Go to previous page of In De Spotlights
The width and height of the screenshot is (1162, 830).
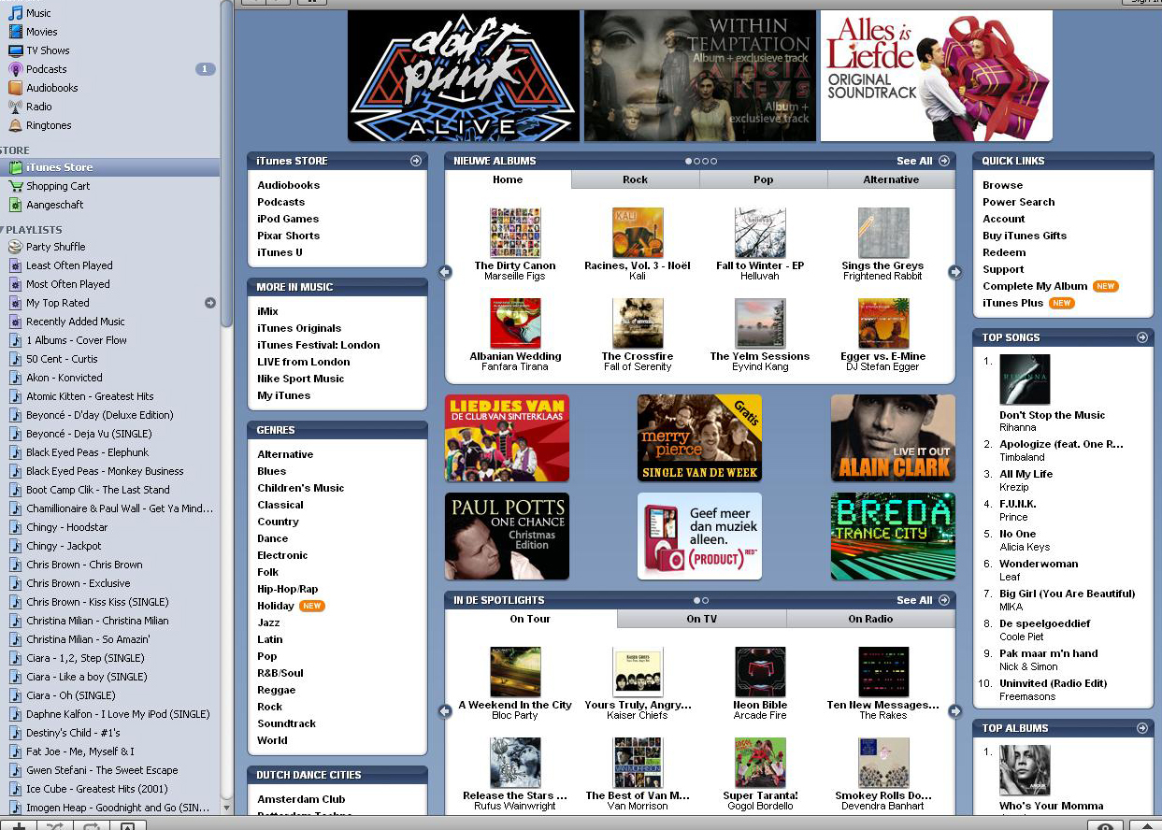click(x=445, y=711)
